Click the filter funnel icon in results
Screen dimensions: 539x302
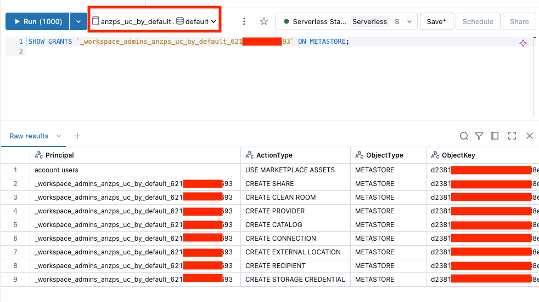(x=479, y=136)
